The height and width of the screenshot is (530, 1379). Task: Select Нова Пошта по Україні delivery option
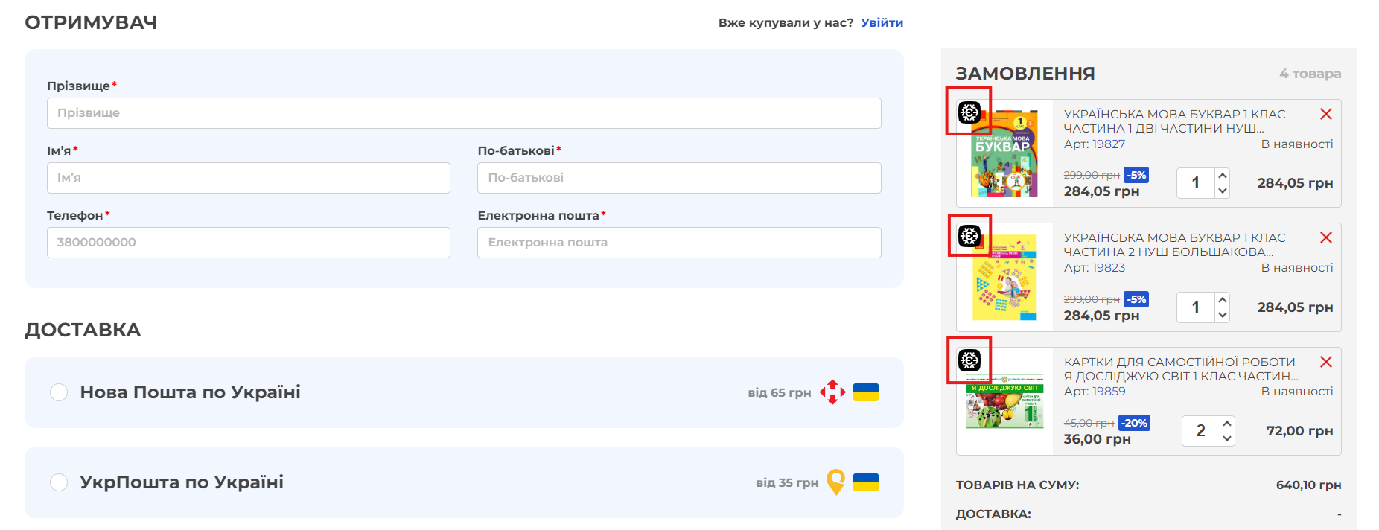pos(59,392)
